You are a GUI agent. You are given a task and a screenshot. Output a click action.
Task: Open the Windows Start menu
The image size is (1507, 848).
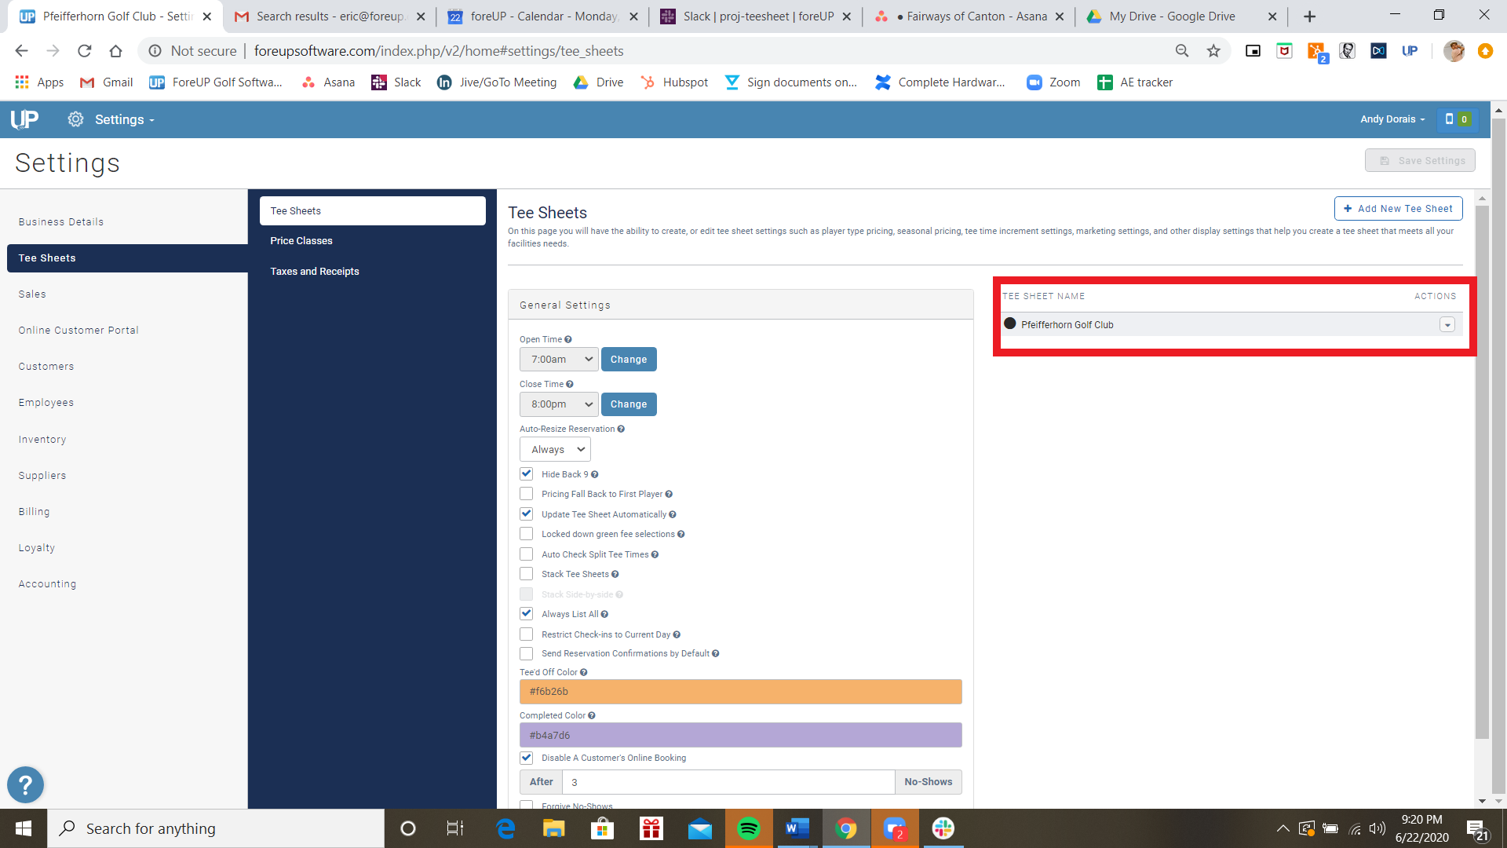[24, 828]
